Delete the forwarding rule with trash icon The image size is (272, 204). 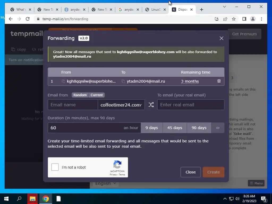pos(219,81)
